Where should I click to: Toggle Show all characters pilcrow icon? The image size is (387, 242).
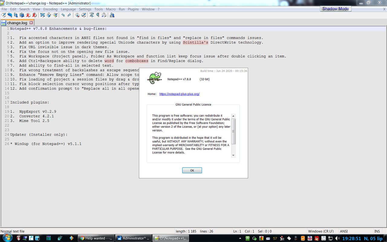(x=98, y=15)
